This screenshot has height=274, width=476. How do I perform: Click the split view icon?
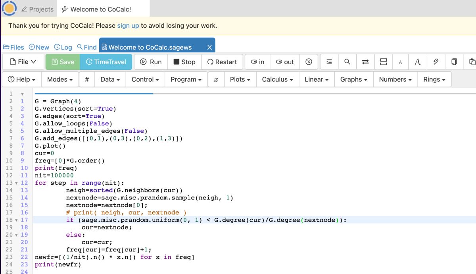pyautogui.click(x=383, y=62)
